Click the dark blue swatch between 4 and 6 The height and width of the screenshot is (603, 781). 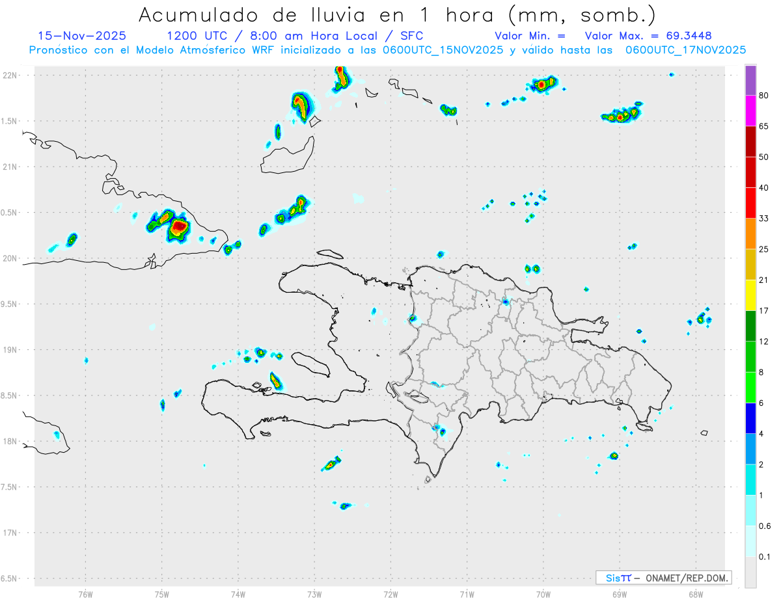[750, 418]
